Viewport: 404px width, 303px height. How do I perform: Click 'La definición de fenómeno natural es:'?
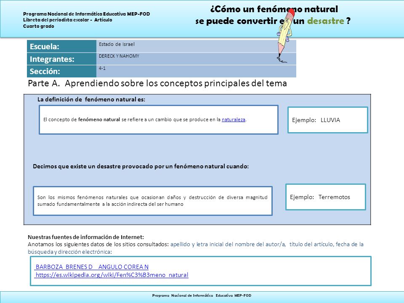[x=91, y=99]
